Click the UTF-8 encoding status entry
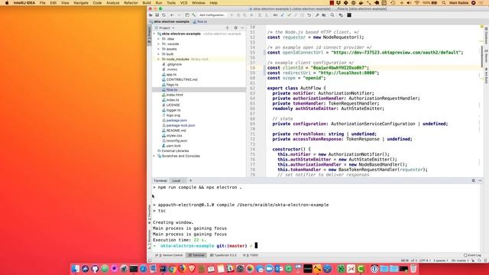This screenshot has height=275, width=489. [425, 260]
